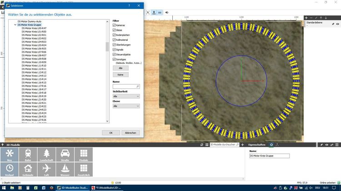Open the Sichtbarkeit dropdown
Viewport: 341px width, 191px height.
point(126,96)
